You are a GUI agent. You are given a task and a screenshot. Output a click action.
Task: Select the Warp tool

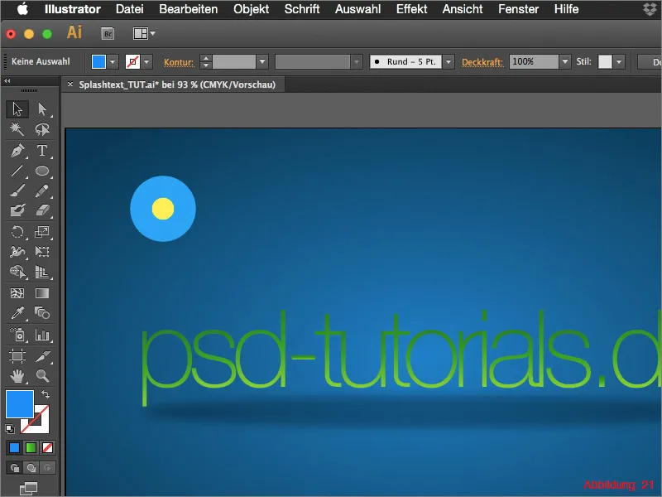[17, 252]
